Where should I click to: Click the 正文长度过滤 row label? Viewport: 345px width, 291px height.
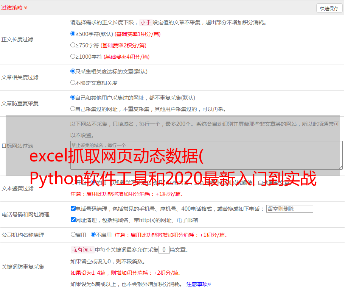[x=17, y=39]
